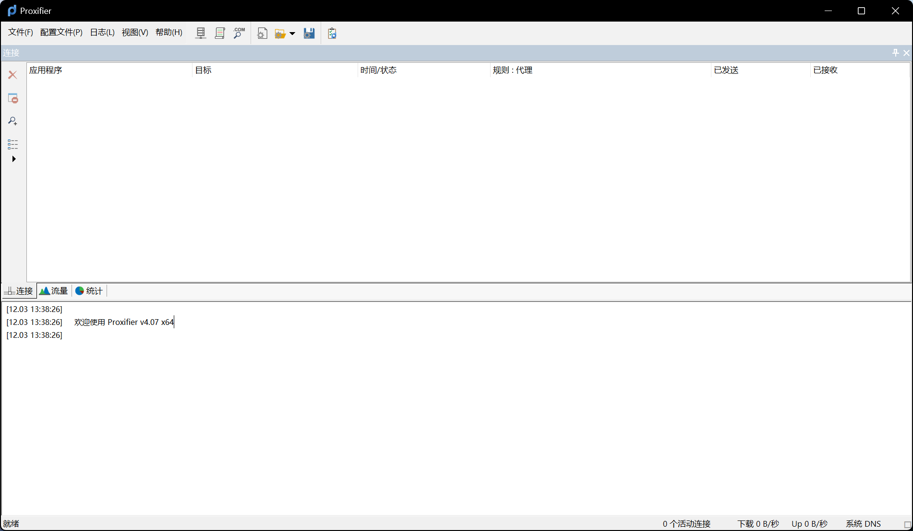
Task: Open the 帮助(H) menu
Action: (x=169, y=32)
